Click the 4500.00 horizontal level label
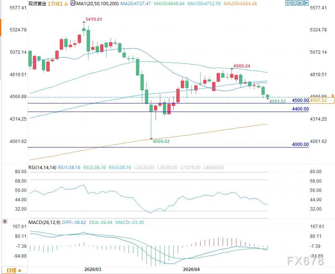 (300, 100)
